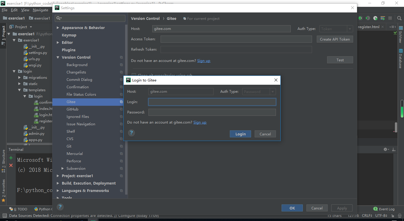Screen dimensions: 404x221
Task: Close the register.html editor tab
Action: (383, 27)
